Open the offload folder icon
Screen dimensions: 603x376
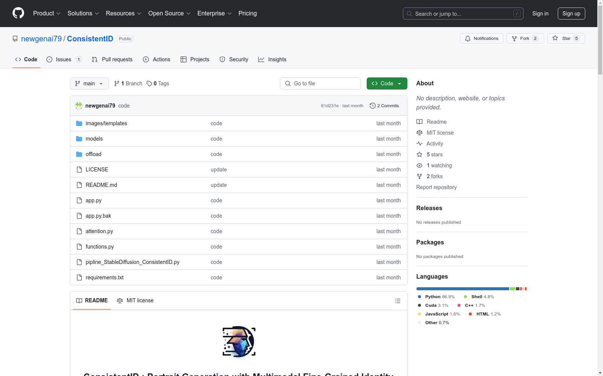coord(79,154)
